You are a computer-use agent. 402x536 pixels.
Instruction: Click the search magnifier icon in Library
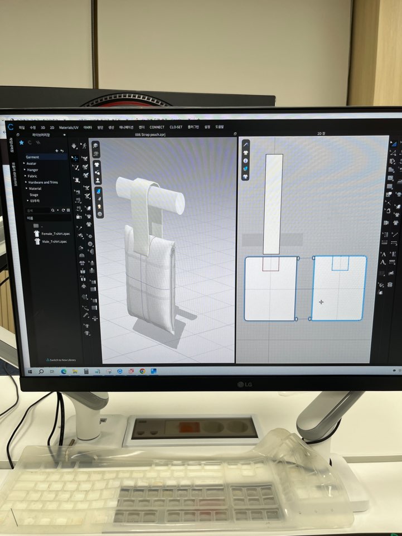52,210
